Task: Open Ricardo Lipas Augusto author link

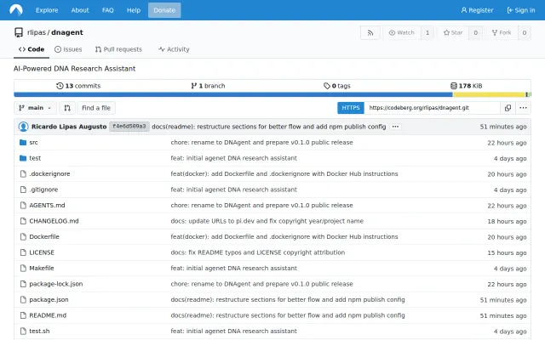Action: [x=69, y=127]
